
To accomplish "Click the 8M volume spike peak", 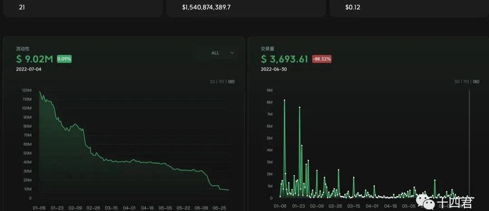I will pos(284,100).
